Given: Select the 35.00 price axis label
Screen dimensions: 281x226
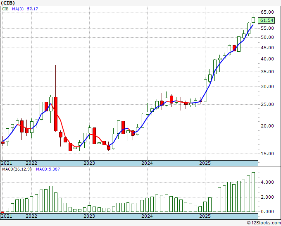Looking at the screenshot, I should [267, 72].
